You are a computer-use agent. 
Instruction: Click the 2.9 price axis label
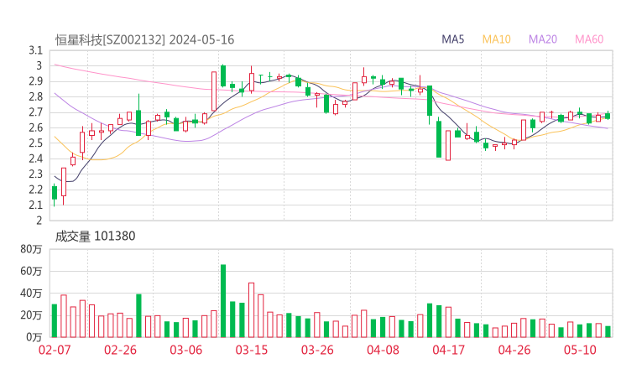pyautogui.click(x=35, y=81)
